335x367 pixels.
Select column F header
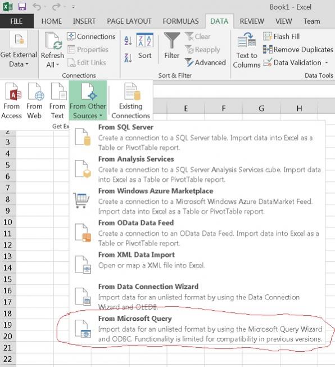224,109
